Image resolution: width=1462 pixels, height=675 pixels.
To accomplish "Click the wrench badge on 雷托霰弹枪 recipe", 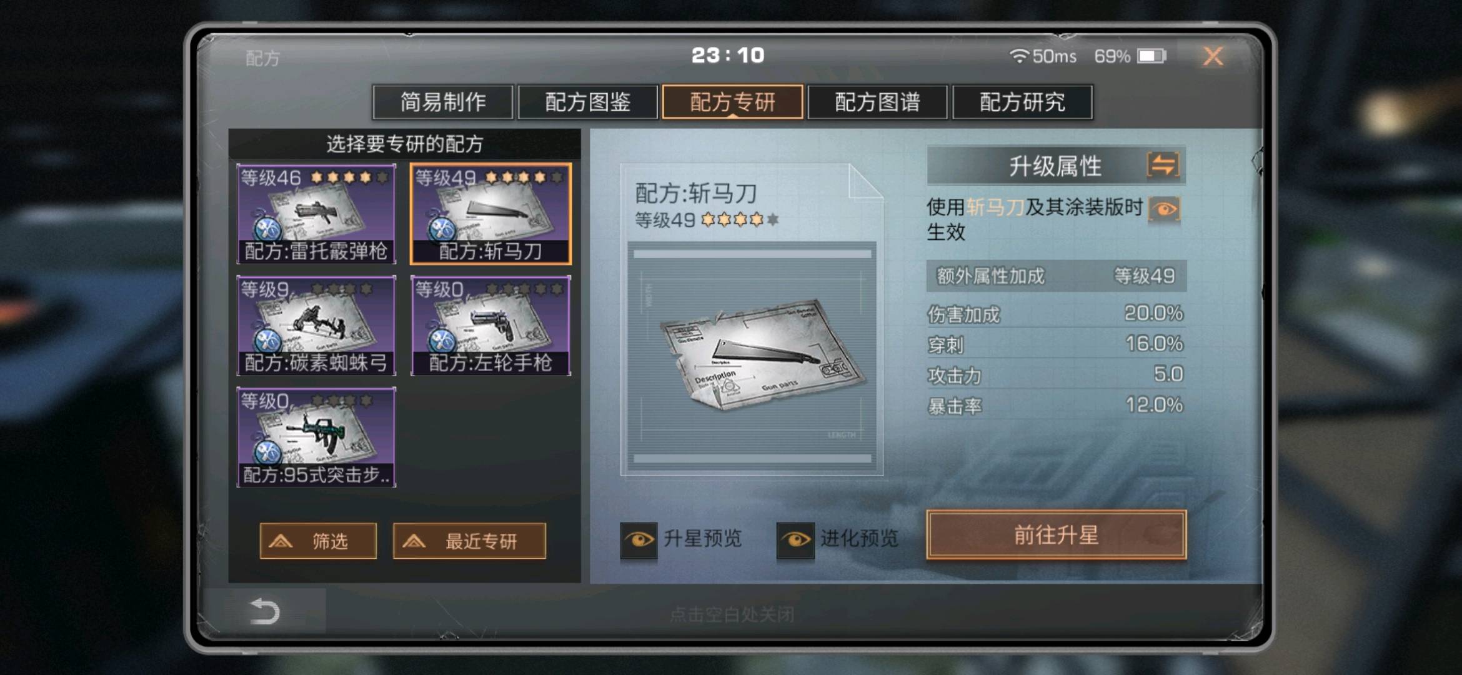I will pyautogui.click(x=267, y=229).
